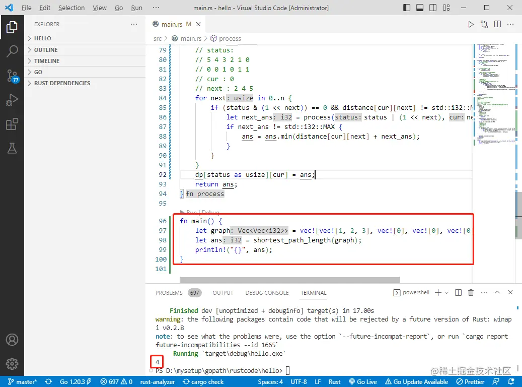Toggle the primary side bar layout icon
Screen dimensions: 522x387
pyautogui.click(x=407, y=8)
